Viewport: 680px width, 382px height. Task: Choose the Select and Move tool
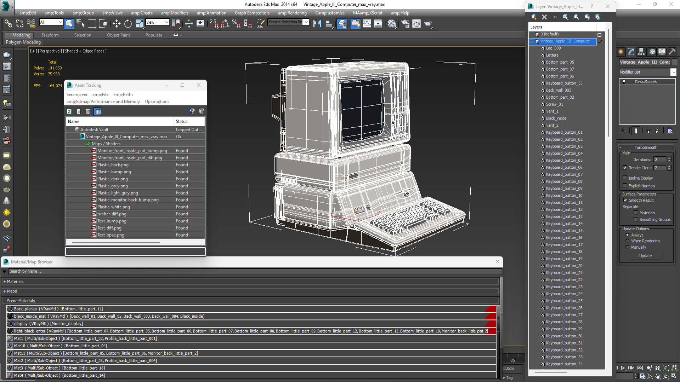click(x=117, y=24)
